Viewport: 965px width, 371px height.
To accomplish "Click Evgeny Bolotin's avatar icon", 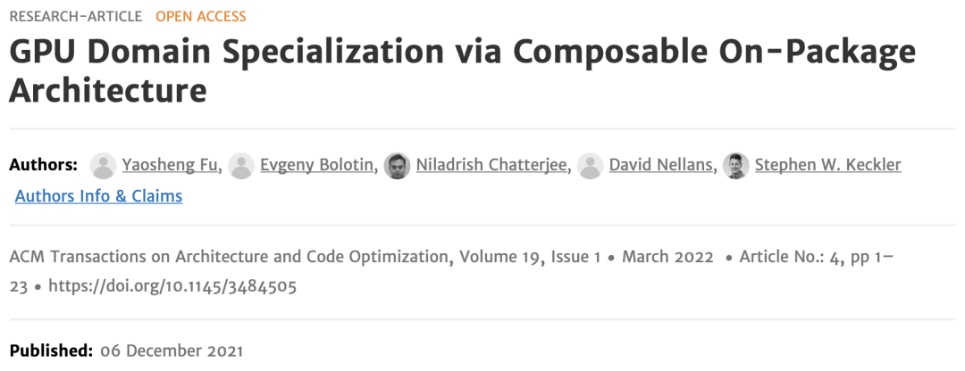I will (x=240, y=166).
